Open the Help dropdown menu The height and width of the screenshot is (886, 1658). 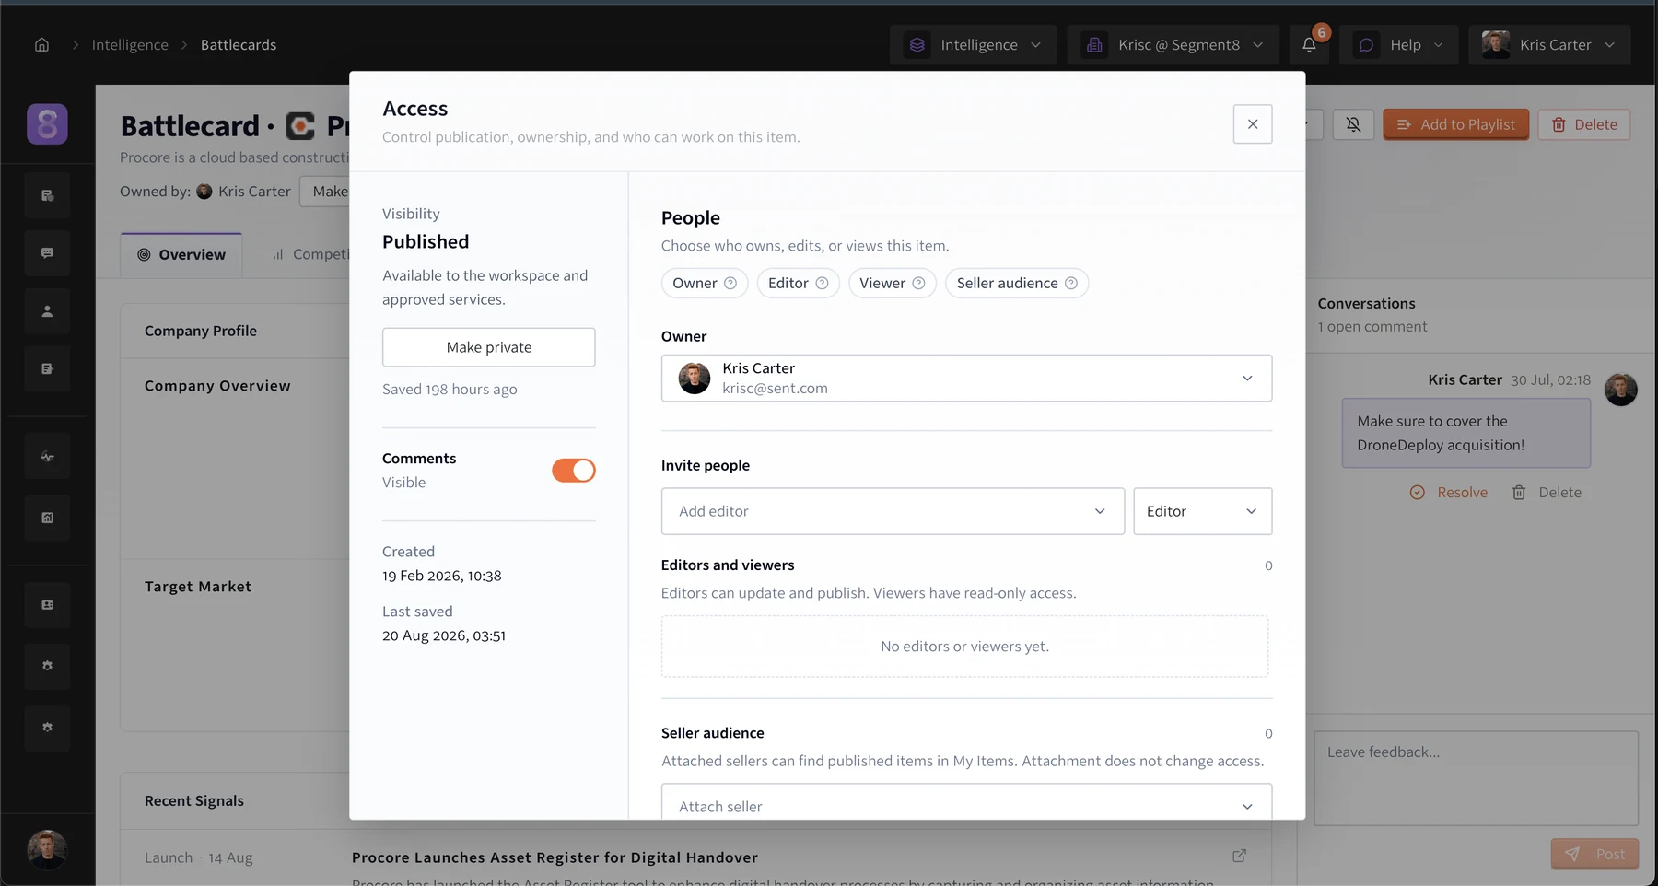coord(1399,44)
